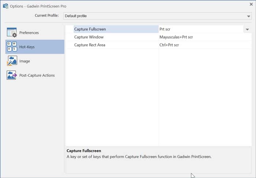The width and height of the screenshot is (256, 178).
Task: Expand the Prt scr hotkey dropdown arrow
Action: click(x=247, y=29)
